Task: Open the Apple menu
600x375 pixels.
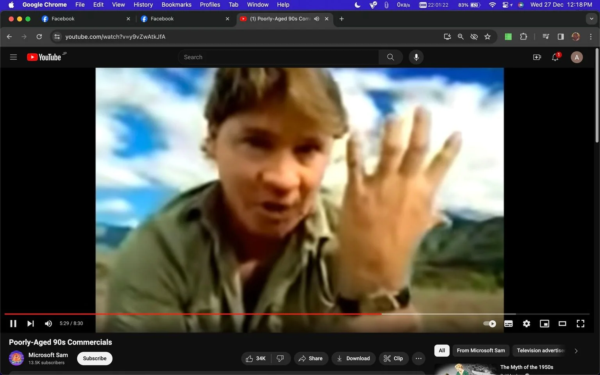Action: point(11,5)
